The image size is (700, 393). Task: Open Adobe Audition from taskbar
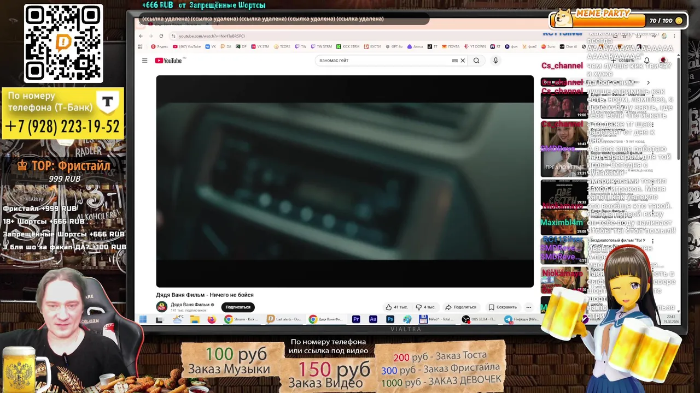(373, 319)
